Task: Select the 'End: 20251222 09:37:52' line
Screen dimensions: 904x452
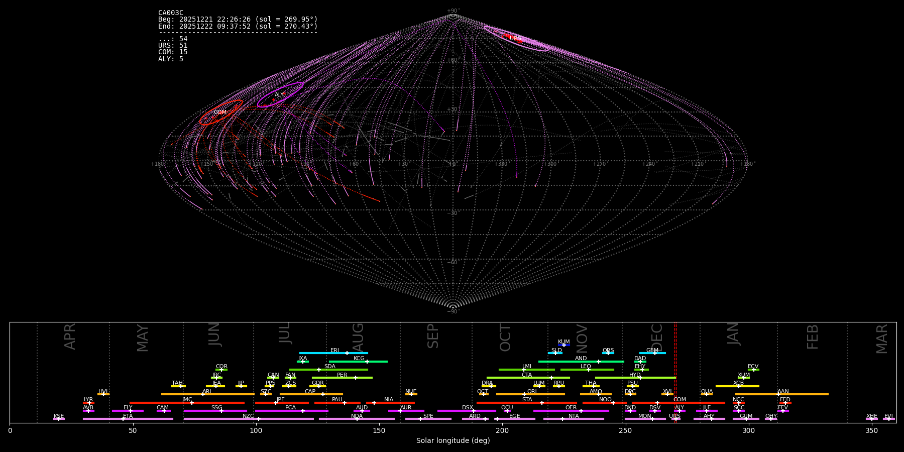Action: (238, 26)
